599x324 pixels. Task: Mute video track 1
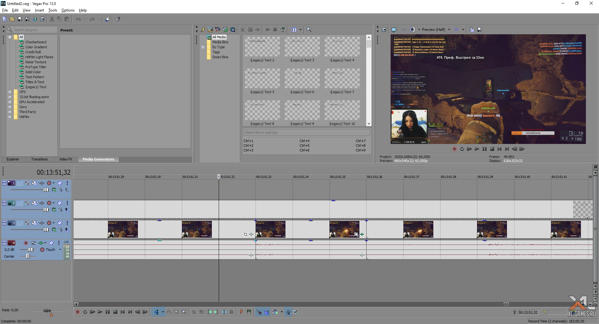60,183
